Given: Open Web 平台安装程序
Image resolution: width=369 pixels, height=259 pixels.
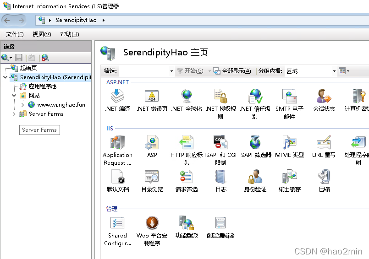Looking at the screenshot, I should pyautogui.click(x=152, y=231).
